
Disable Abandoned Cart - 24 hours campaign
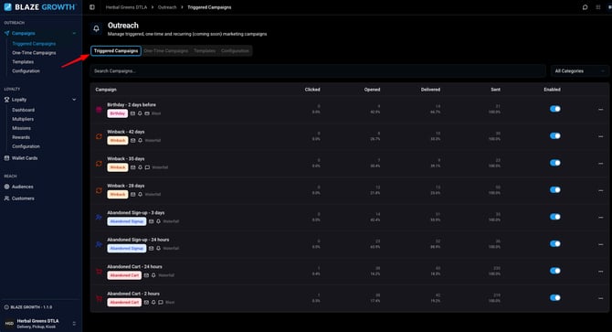tap(555, 271)
